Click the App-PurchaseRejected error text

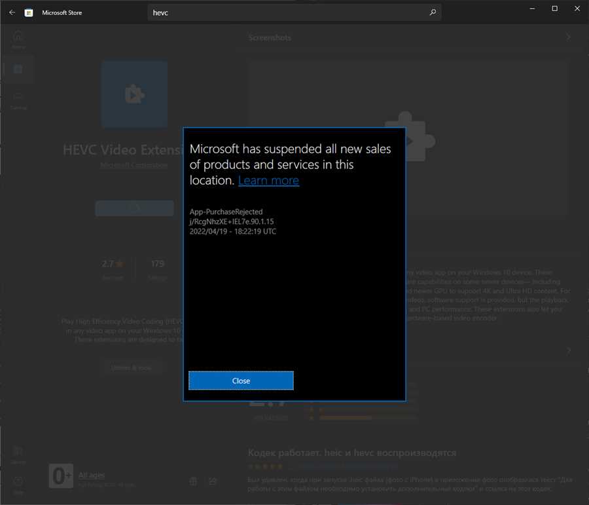coord(226,212)
